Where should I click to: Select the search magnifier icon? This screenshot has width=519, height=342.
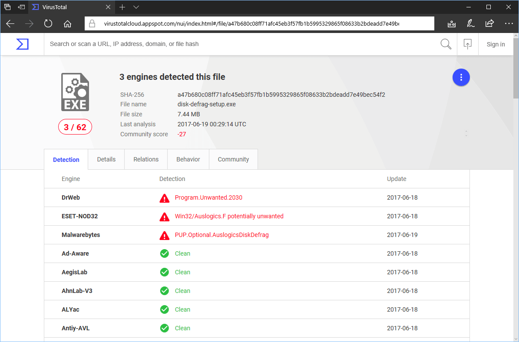446,44
